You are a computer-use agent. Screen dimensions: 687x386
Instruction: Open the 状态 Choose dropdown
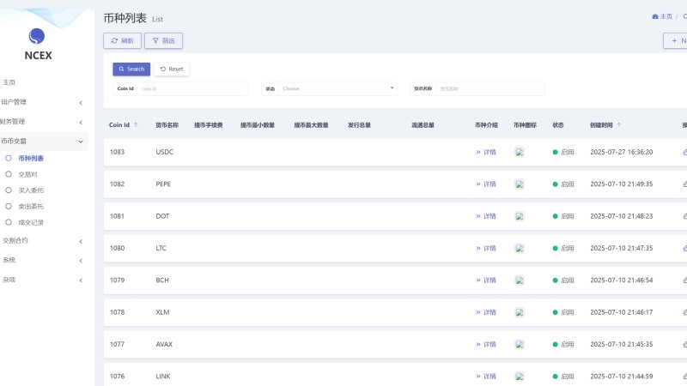coord(337,89)
